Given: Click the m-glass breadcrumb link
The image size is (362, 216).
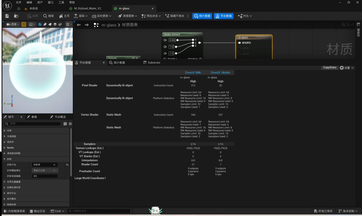Looking at the screenshot, I should [x=109, y=25].
